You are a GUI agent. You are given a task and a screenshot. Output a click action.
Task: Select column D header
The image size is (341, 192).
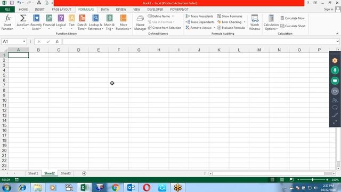pos(78,50)
